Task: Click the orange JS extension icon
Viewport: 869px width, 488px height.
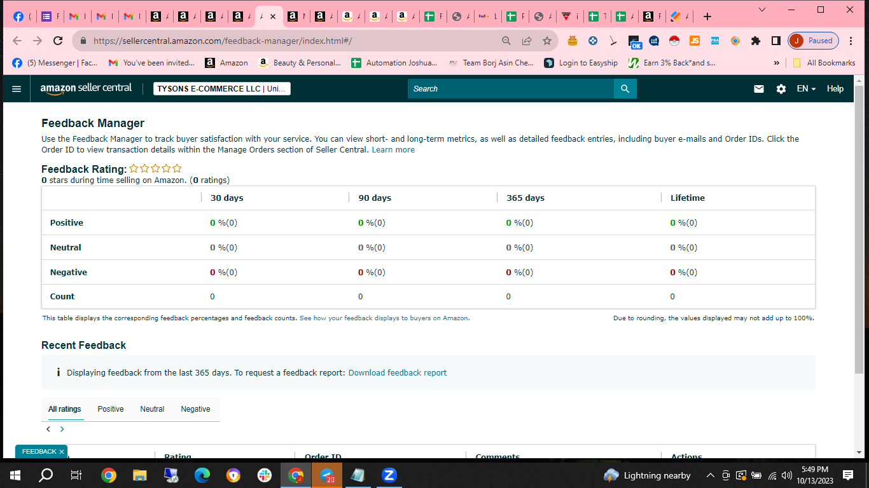Action: click(x=695, y=41)
